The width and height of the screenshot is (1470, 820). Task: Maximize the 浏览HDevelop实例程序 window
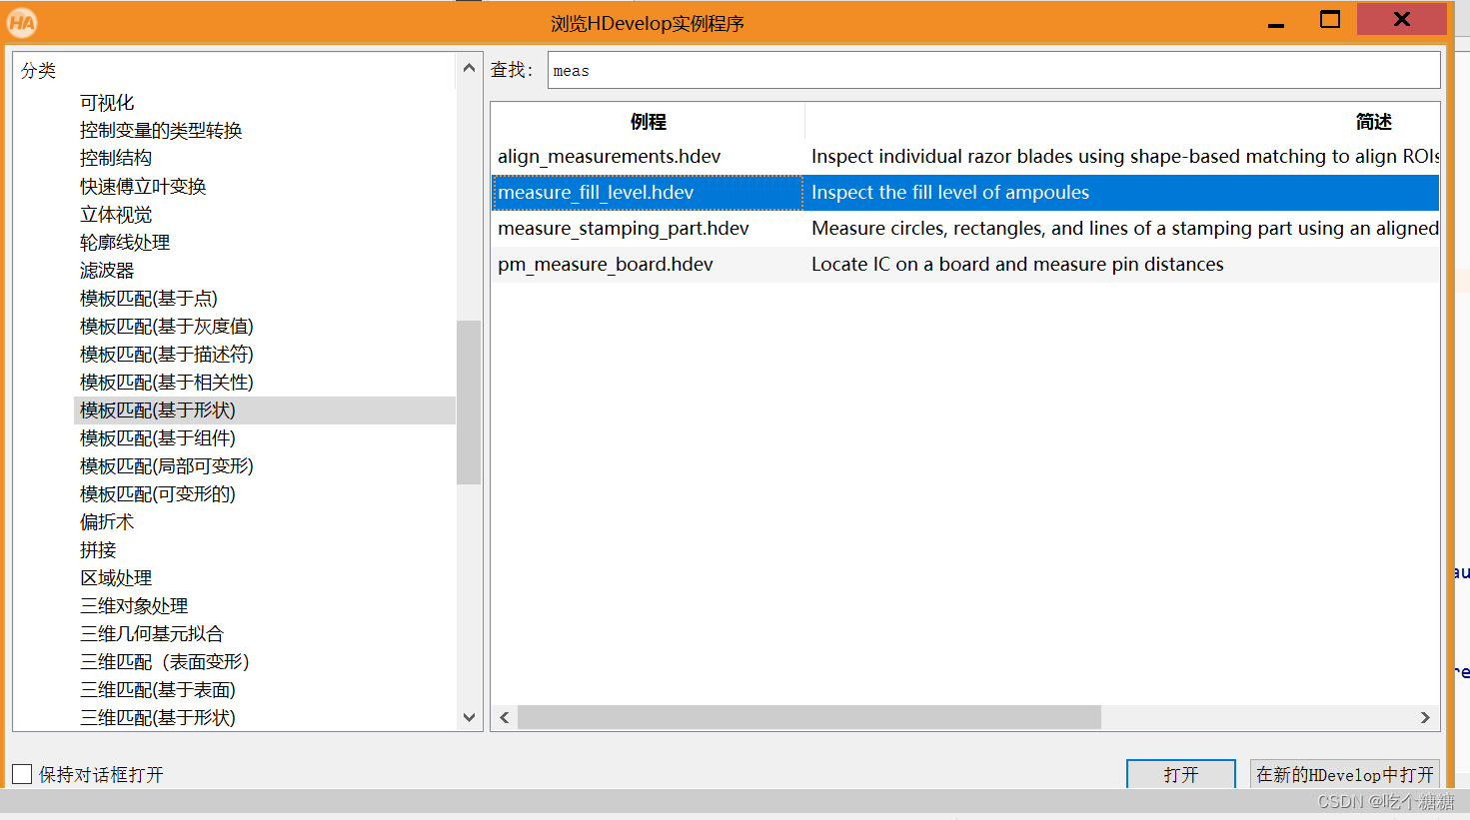tap(1330, 19)
